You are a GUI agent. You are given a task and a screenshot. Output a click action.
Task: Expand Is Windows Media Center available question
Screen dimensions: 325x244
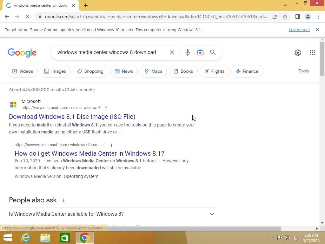coord(112,214)
